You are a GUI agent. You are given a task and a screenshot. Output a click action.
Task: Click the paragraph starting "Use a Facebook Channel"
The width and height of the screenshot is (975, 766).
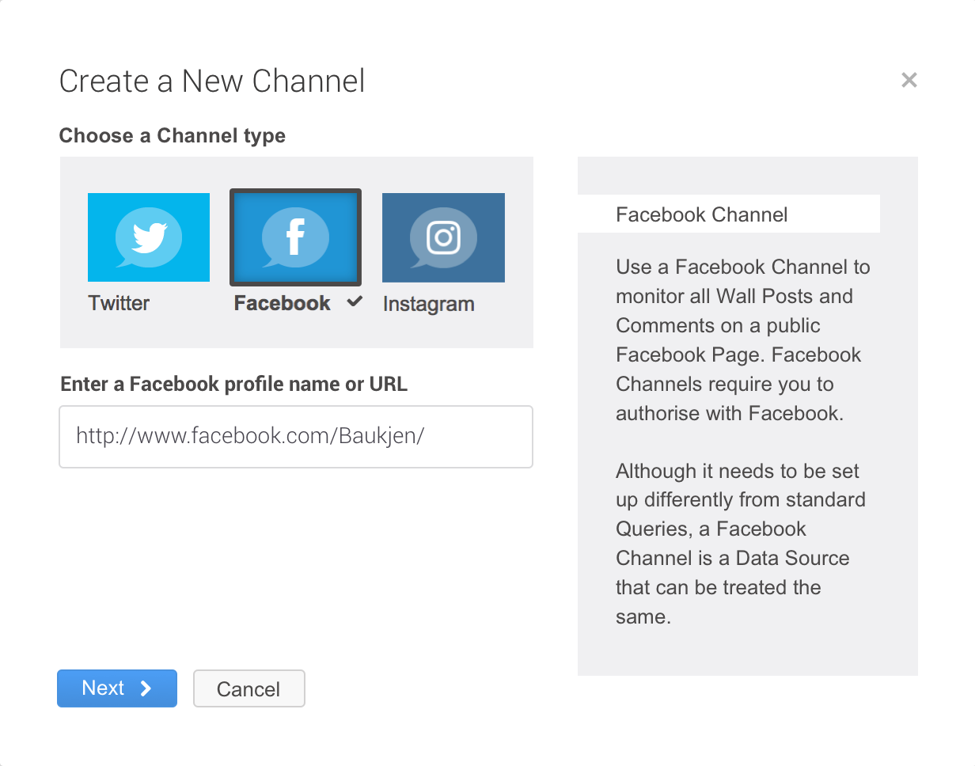pyautogui.click(x=743, y=340)
